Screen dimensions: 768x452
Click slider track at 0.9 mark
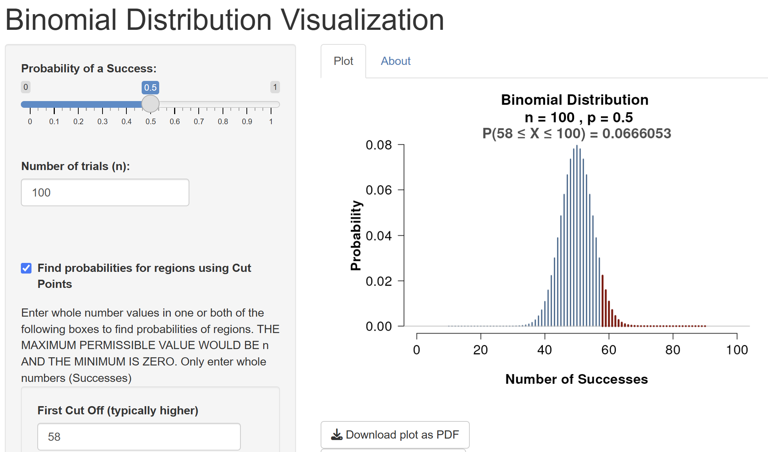(x=247, y=104)
